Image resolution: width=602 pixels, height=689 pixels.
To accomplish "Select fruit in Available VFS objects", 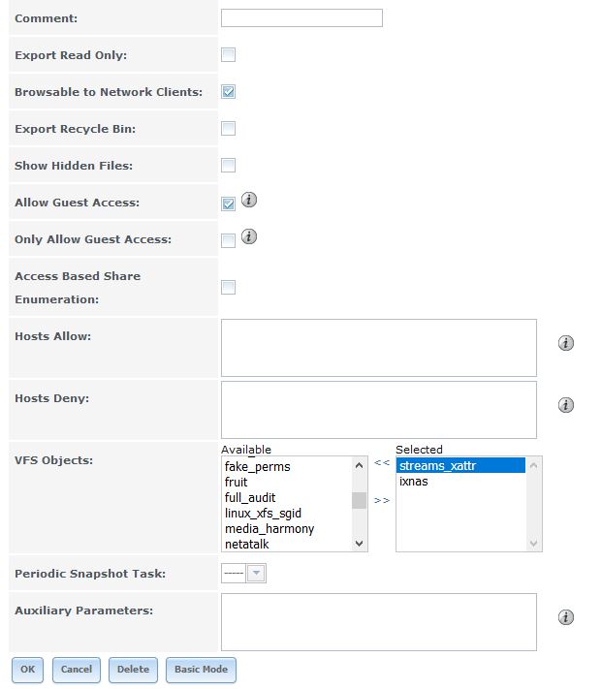I will click(236, 482).
